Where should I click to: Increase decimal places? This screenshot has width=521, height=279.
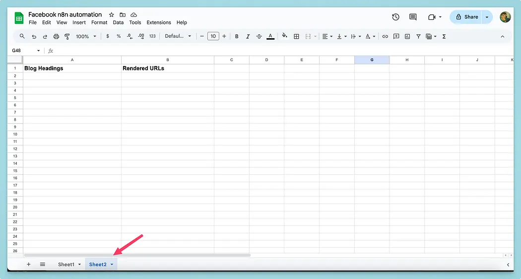pyautogui.click(x=141, y=36)
